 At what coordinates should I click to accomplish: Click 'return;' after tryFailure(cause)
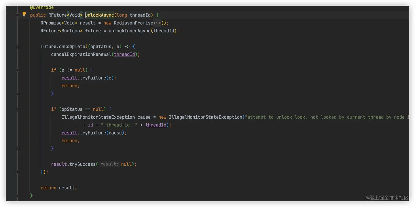71,141
